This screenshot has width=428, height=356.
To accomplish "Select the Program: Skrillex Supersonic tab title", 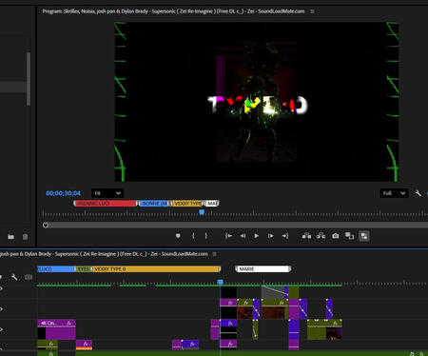I will click(x=173, y=11).
